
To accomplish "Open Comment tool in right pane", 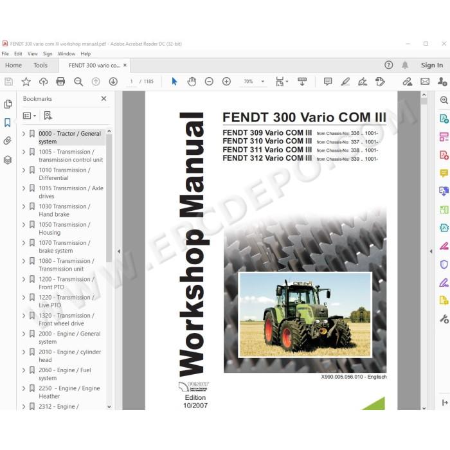I will pyautogui.click(x=444, y=174).
